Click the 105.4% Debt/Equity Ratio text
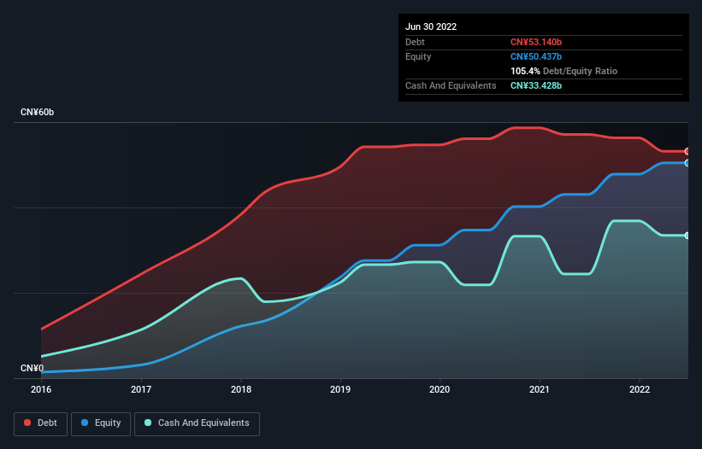Screen dimensions: 702x449 (563, 71)
